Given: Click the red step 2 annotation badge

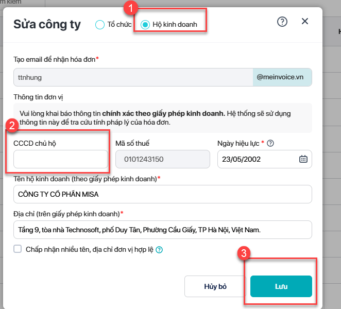Looking at the screenshot, I should (x=13, y=125).
